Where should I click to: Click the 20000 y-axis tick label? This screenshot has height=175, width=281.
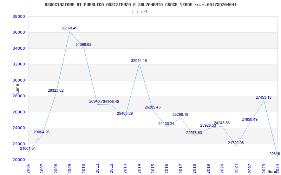[x=19, y=160]
